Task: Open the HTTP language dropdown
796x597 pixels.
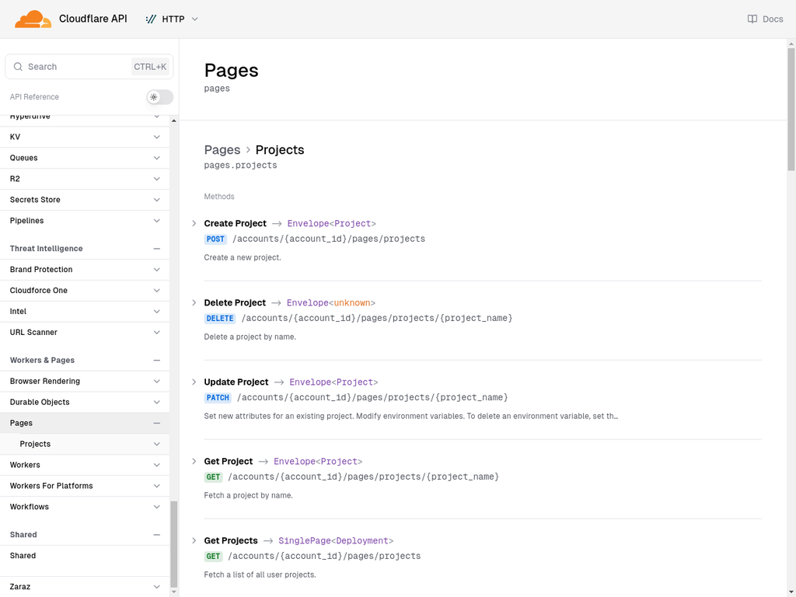Action: coord(172,19)
